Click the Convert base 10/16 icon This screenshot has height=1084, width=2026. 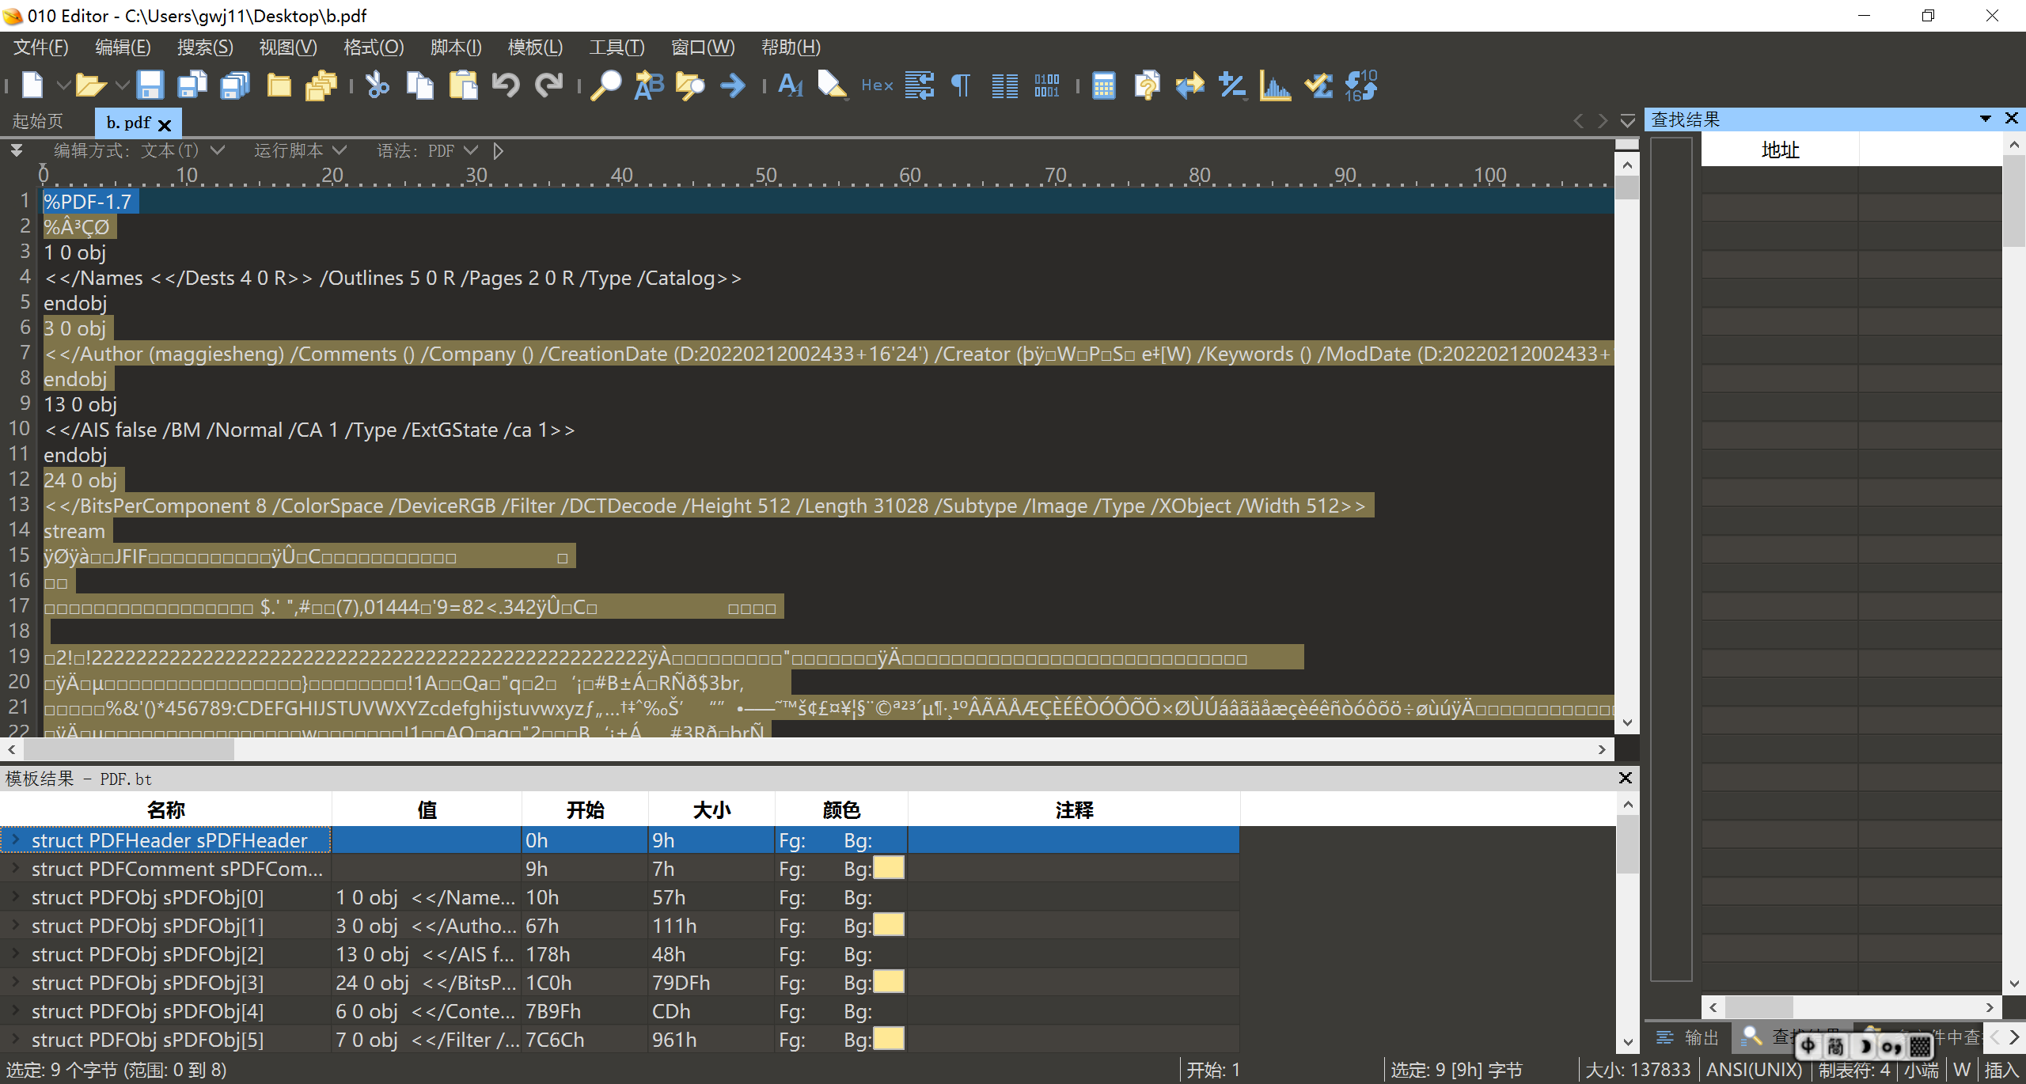(1361, 85)
